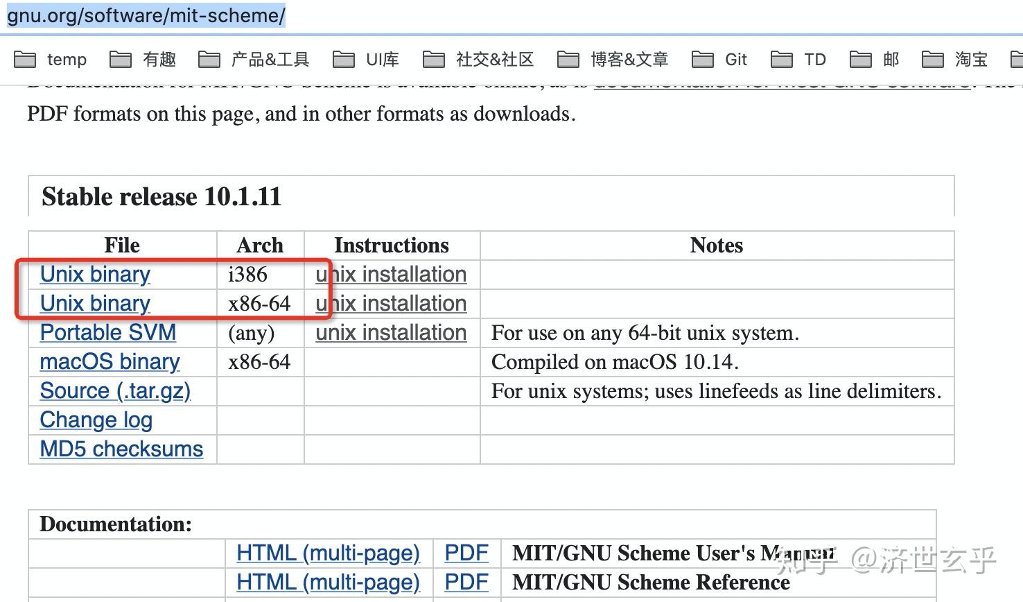Download the i386 Unix binary

(x=95, y=274)
